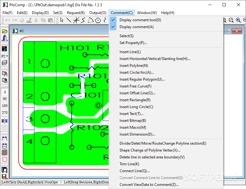Image resolution: width=246 pixels, height=189 pixels.
Task: Choose Insert Circle/Arc(A)... entry
Action: coord(166,72)
